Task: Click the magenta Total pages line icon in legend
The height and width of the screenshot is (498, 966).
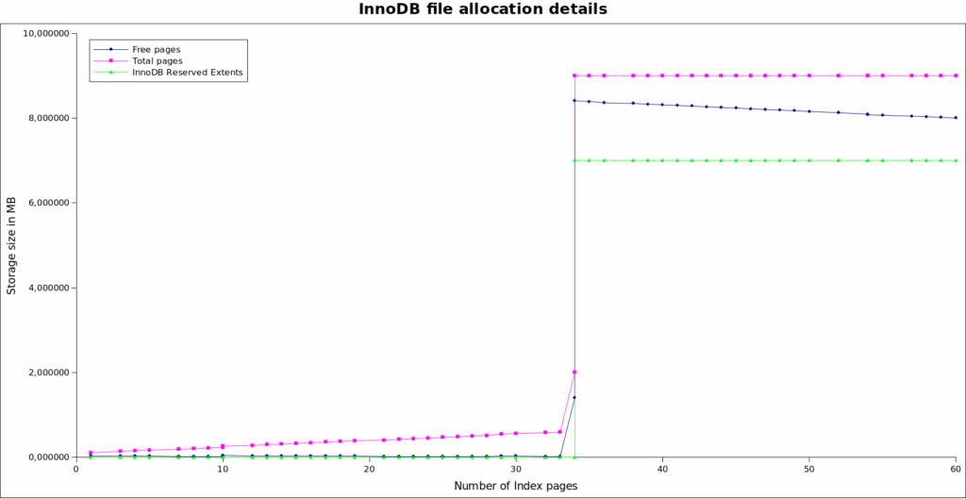Action: click(111, 61)
